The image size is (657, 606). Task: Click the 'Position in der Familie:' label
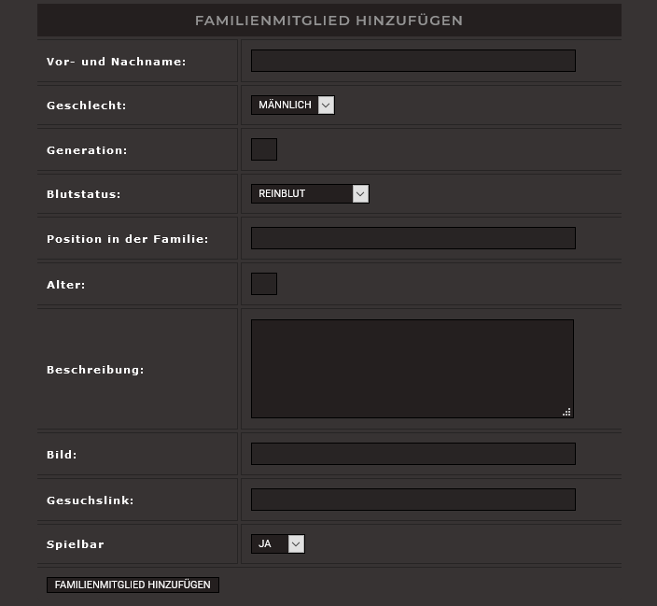[128, 239]
